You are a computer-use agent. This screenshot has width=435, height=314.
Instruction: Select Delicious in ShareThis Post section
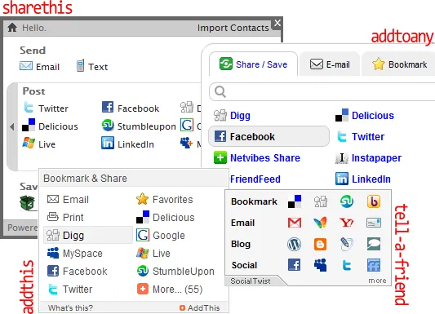pos(50,126)
